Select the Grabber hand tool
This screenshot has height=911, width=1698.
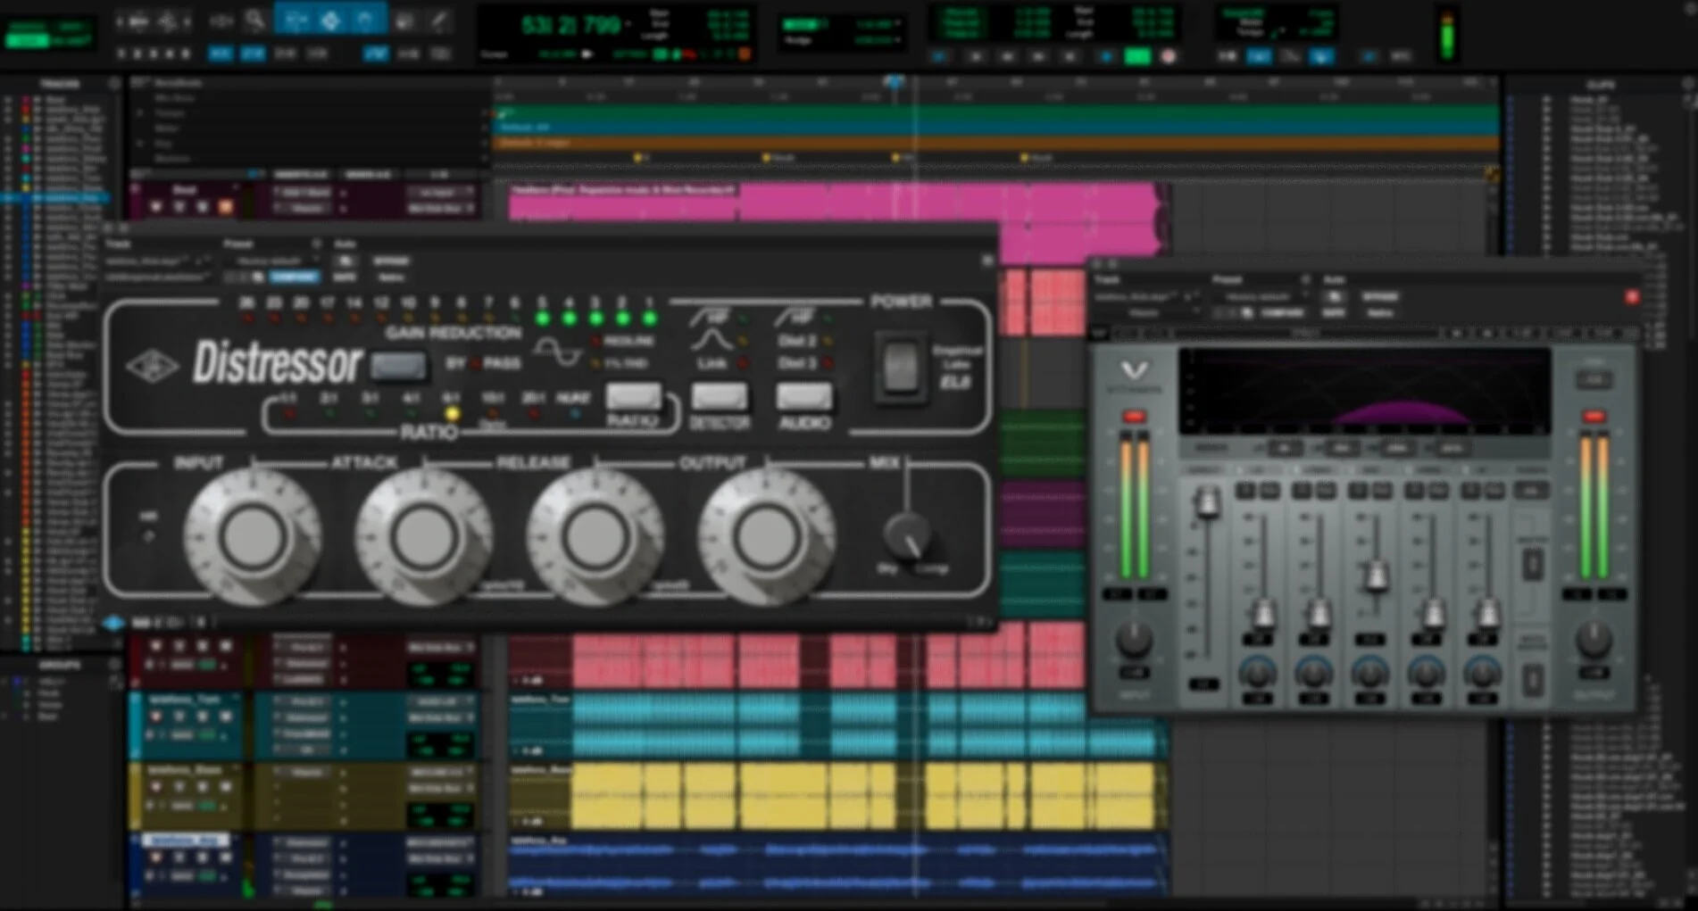coord(365,20)
